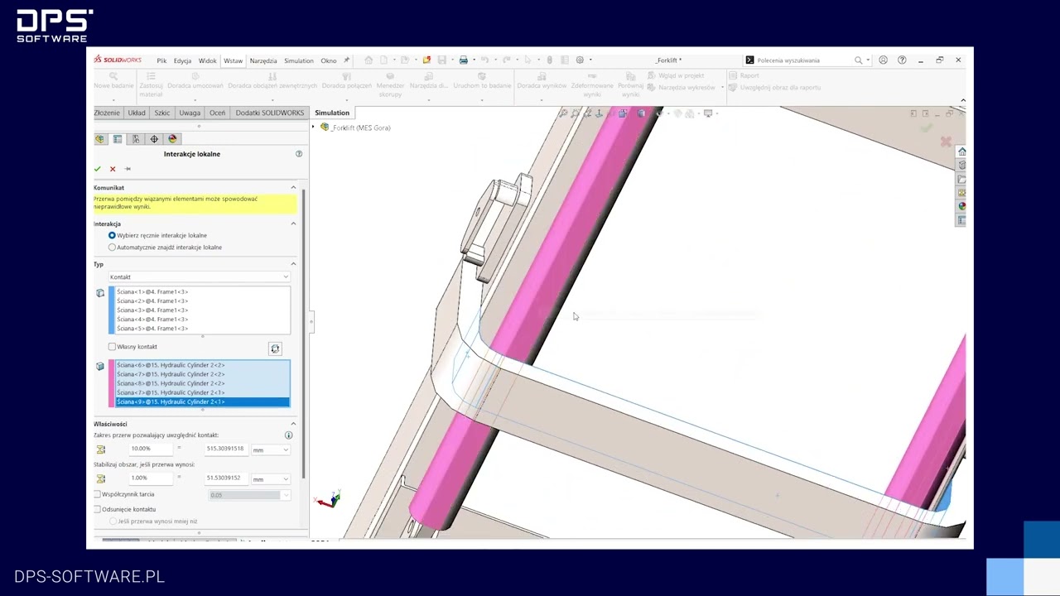The image size is (1060, 596).
Task: Open DisplayManager color ball tab icon
Action: coord(172,139)
